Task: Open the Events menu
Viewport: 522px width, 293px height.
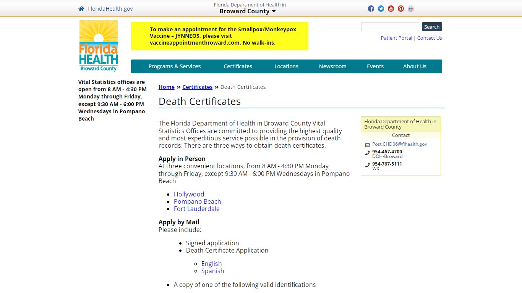Action: tap(375, 66)
